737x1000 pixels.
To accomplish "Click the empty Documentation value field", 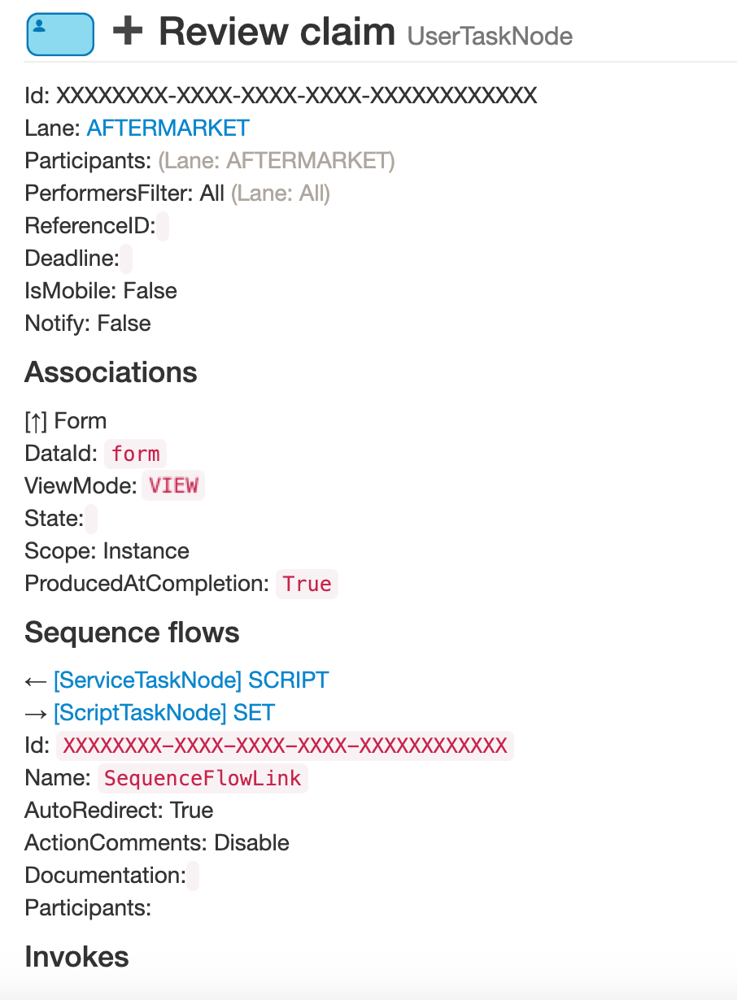I will [x=193, y=876].
